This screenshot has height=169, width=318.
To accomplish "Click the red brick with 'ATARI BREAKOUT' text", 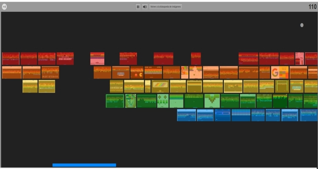I will 65,59.
